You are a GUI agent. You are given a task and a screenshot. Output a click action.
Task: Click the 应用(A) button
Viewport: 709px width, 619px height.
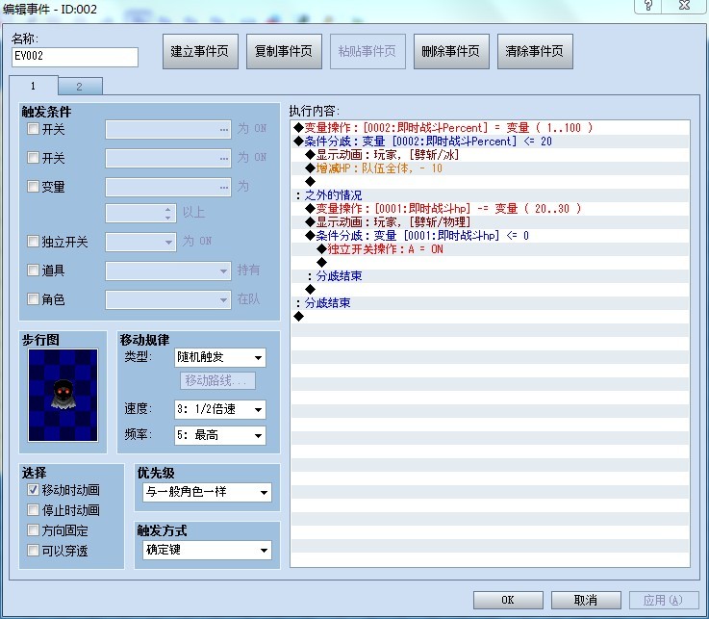(x=664, y=600)
